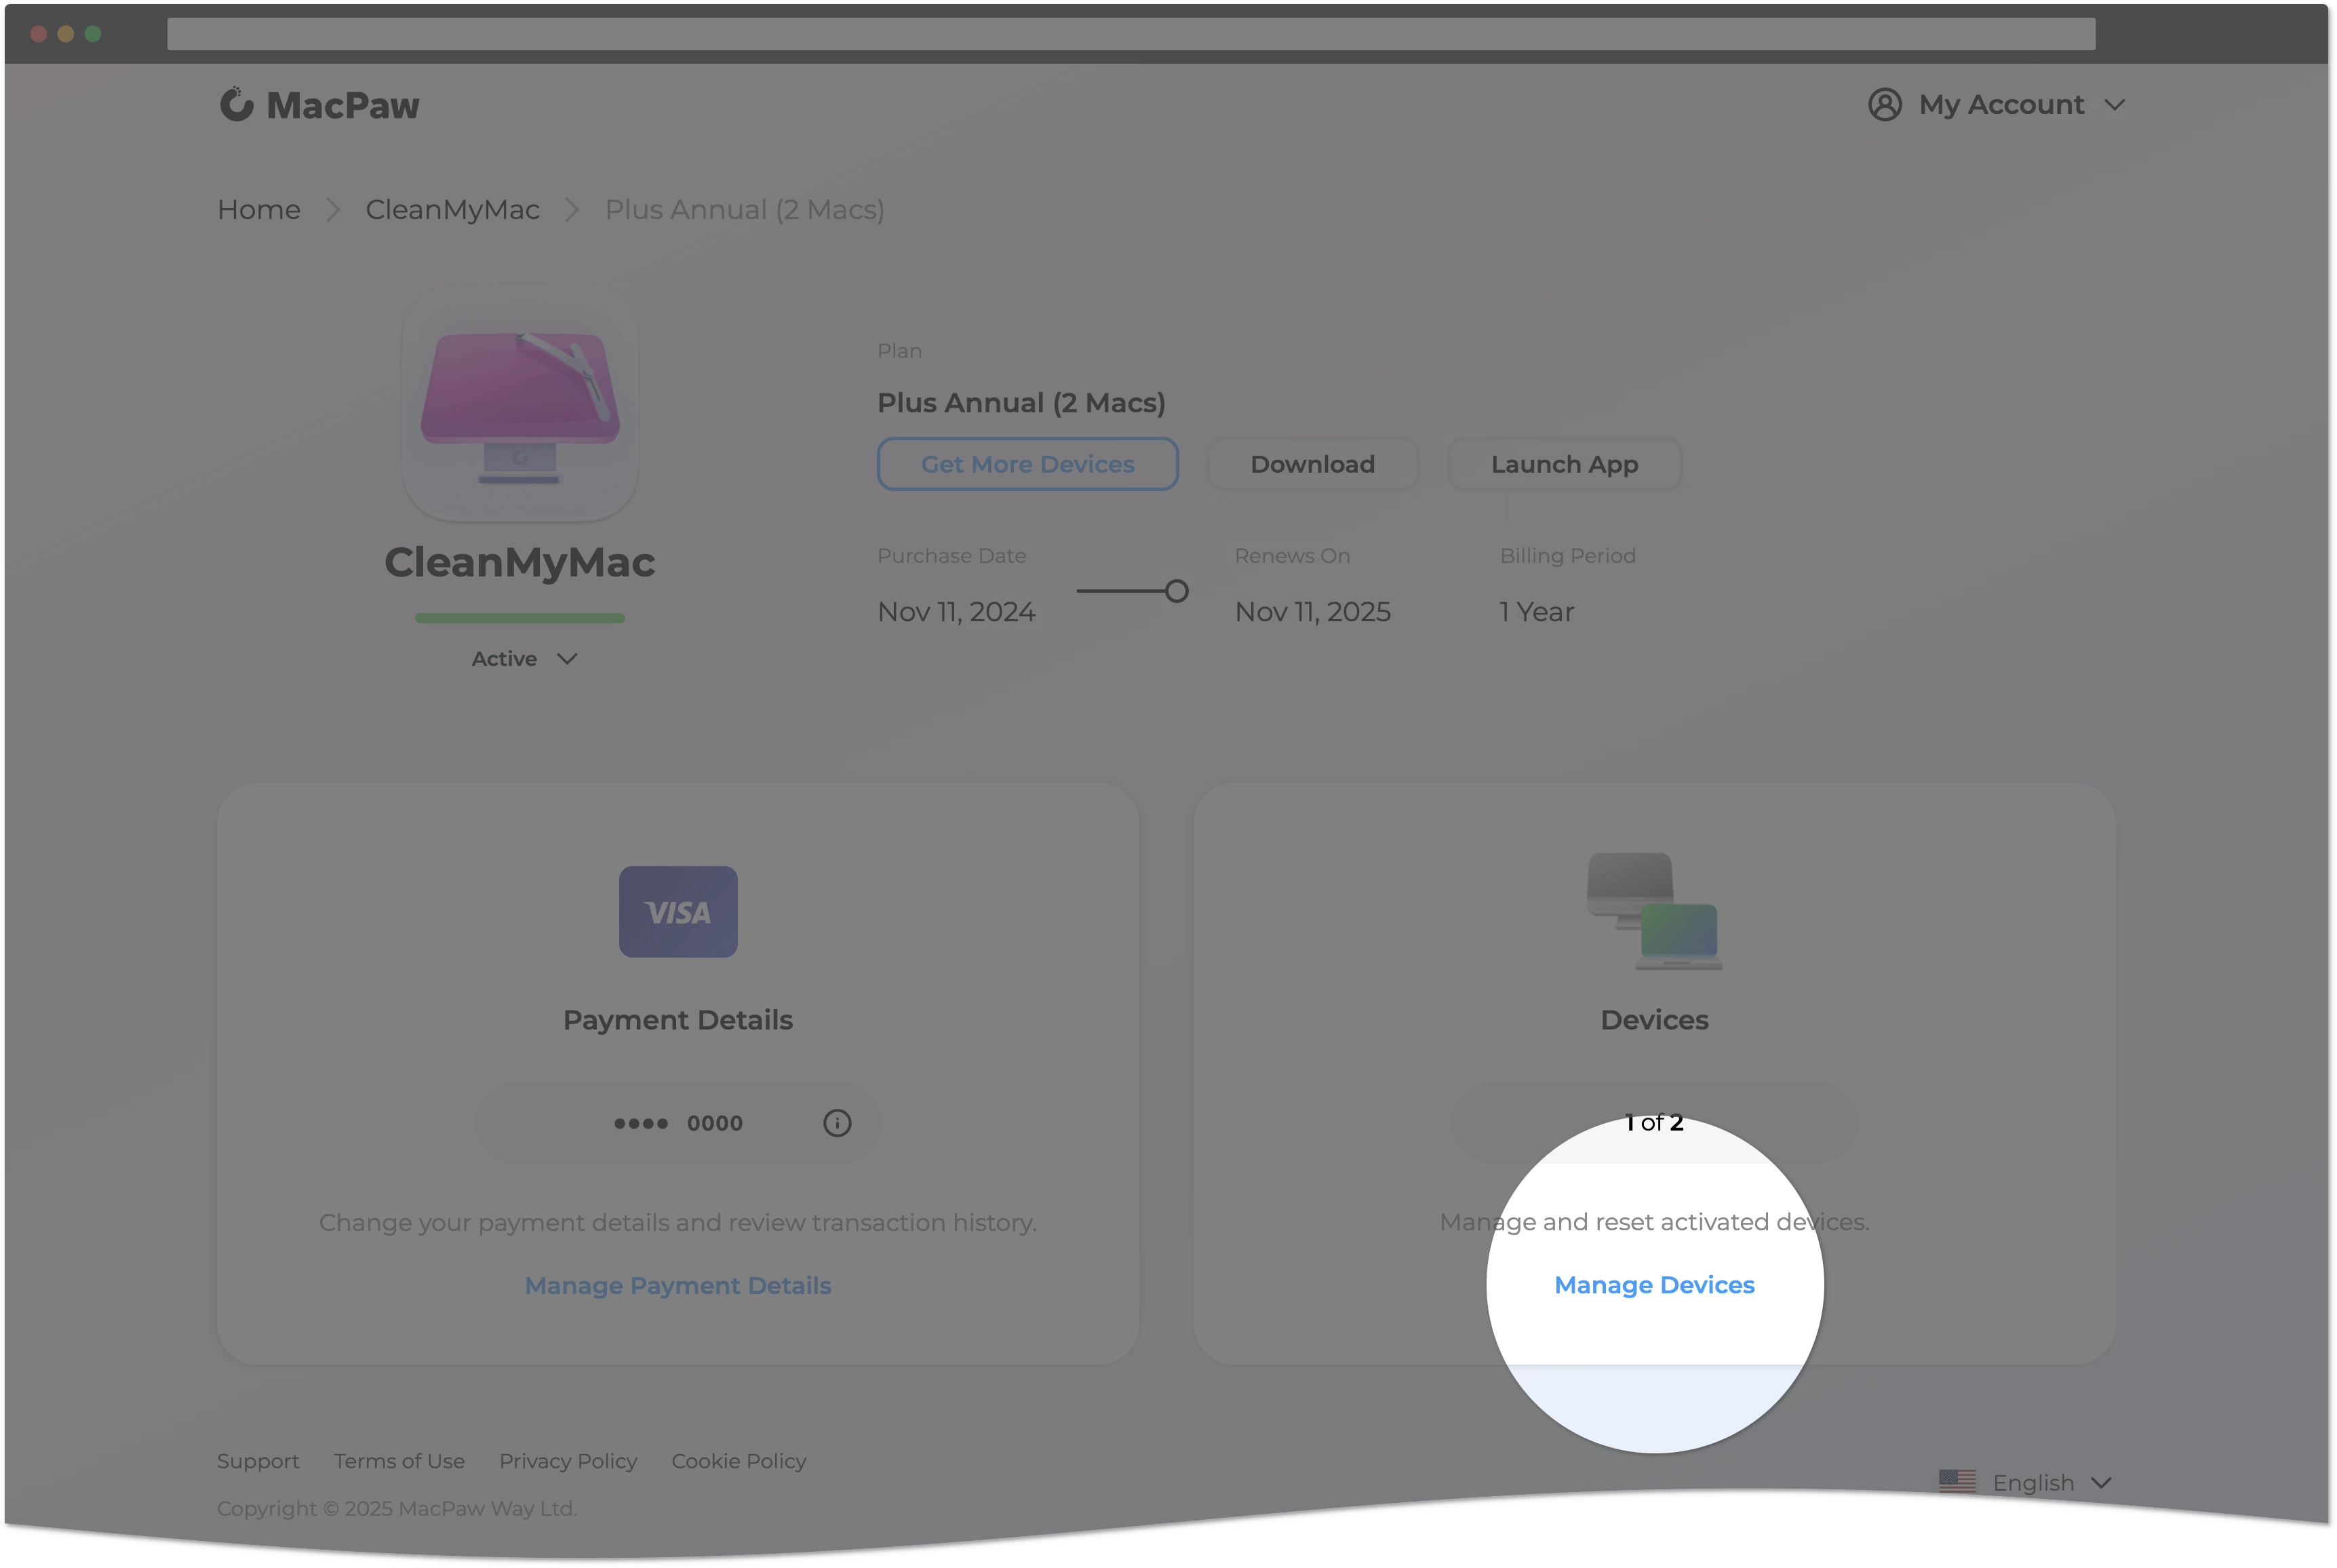
Task: Open the My Account profile icon
Action: (1885, 104)
